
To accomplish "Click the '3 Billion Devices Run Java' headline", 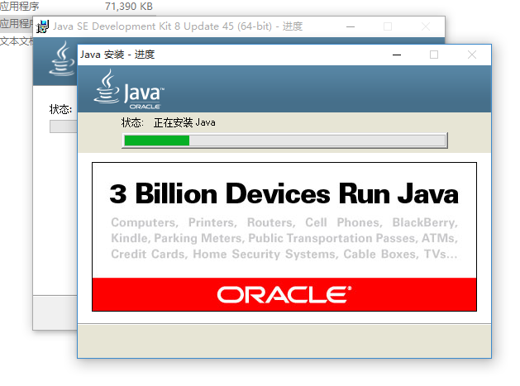I will point(284,193).
